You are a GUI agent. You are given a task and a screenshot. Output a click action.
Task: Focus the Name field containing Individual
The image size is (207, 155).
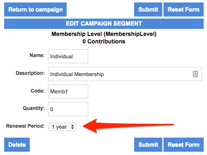pos(68,56)
